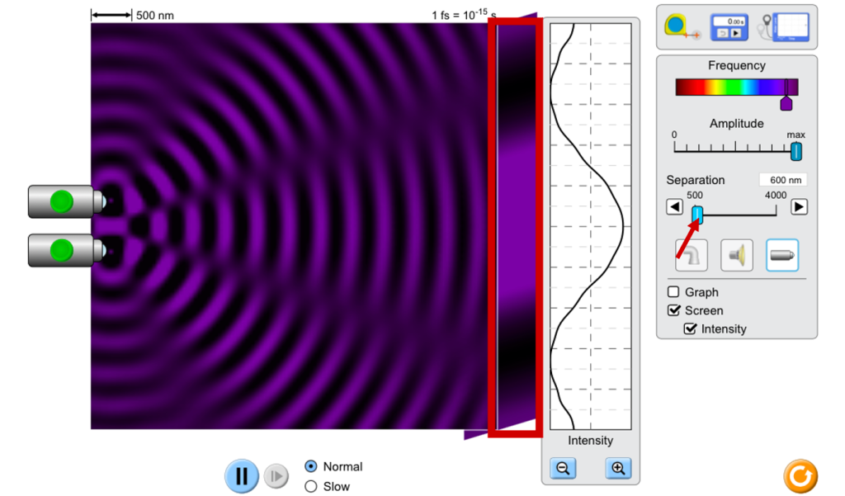Increase separation with right arrow
The height and width of the screenshot is (496, 845).
[x=799, y=206]
